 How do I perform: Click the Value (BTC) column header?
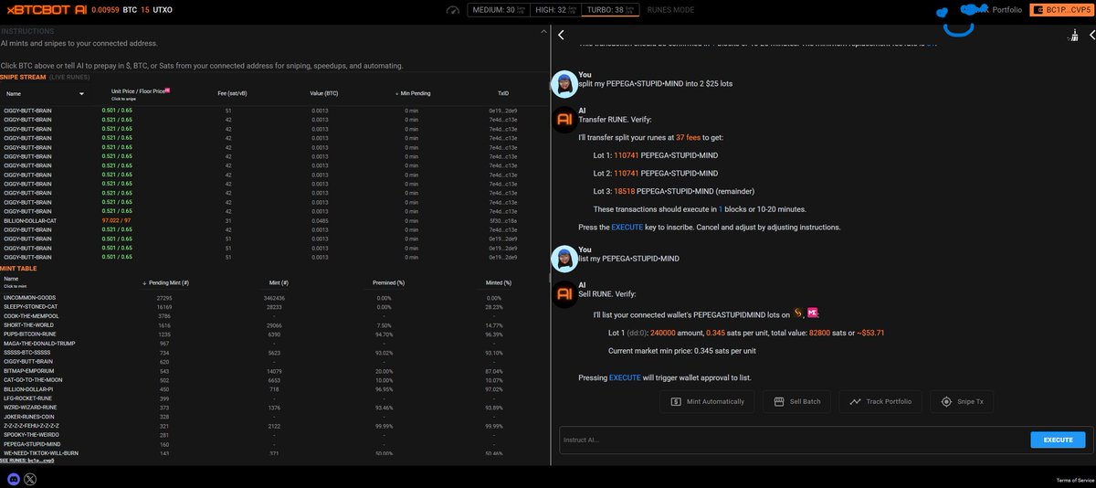pyautogui.click(x=324, y=93)
